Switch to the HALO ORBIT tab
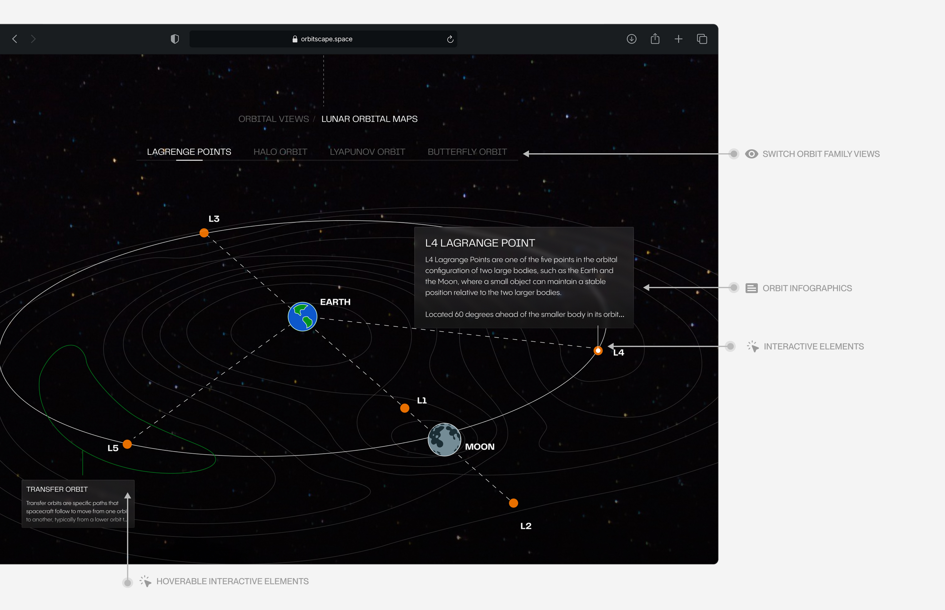 (x=280, y=152)
